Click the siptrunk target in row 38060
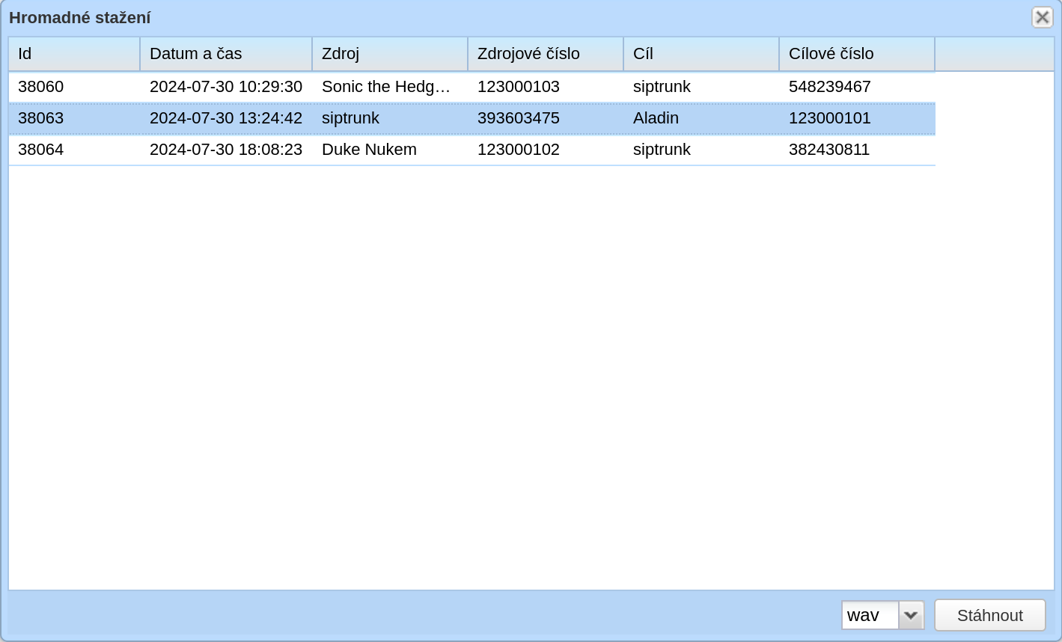This screenshot has height=642, width=1062. [x=662, y=87]
